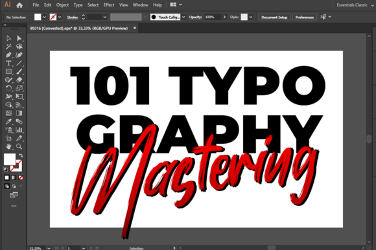Choose the Column Graph tool
Image resolution: width=376 pixels, height=250 pixels.
point(19,130)
